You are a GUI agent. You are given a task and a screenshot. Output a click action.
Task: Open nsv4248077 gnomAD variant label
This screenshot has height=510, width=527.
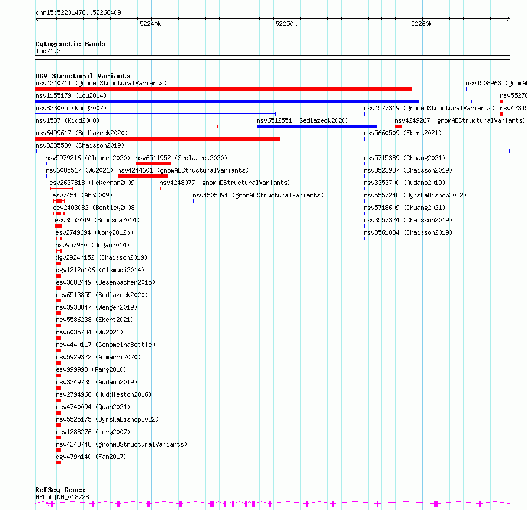tap(225, 183)
